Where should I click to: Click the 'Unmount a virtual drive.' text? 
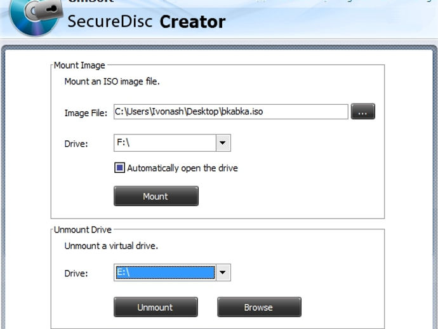(111, 246)
